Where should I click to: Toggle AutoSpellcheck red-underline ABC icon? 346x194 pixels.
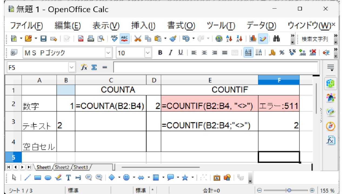tap(125, 39)
